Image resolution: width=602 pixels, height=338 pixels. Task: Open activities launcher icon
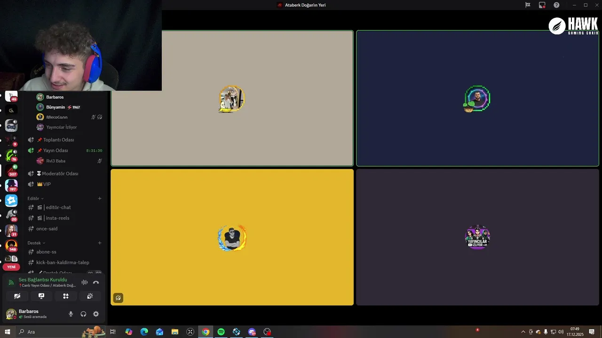click(x=66, y=296)
